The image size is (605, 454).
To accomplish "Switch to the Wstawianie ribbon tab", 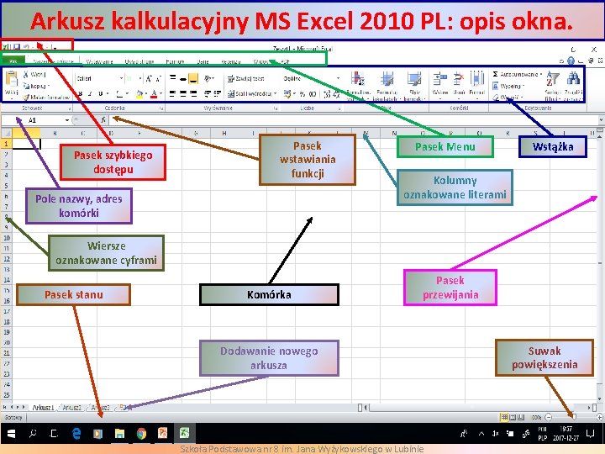I will [99, 61].
